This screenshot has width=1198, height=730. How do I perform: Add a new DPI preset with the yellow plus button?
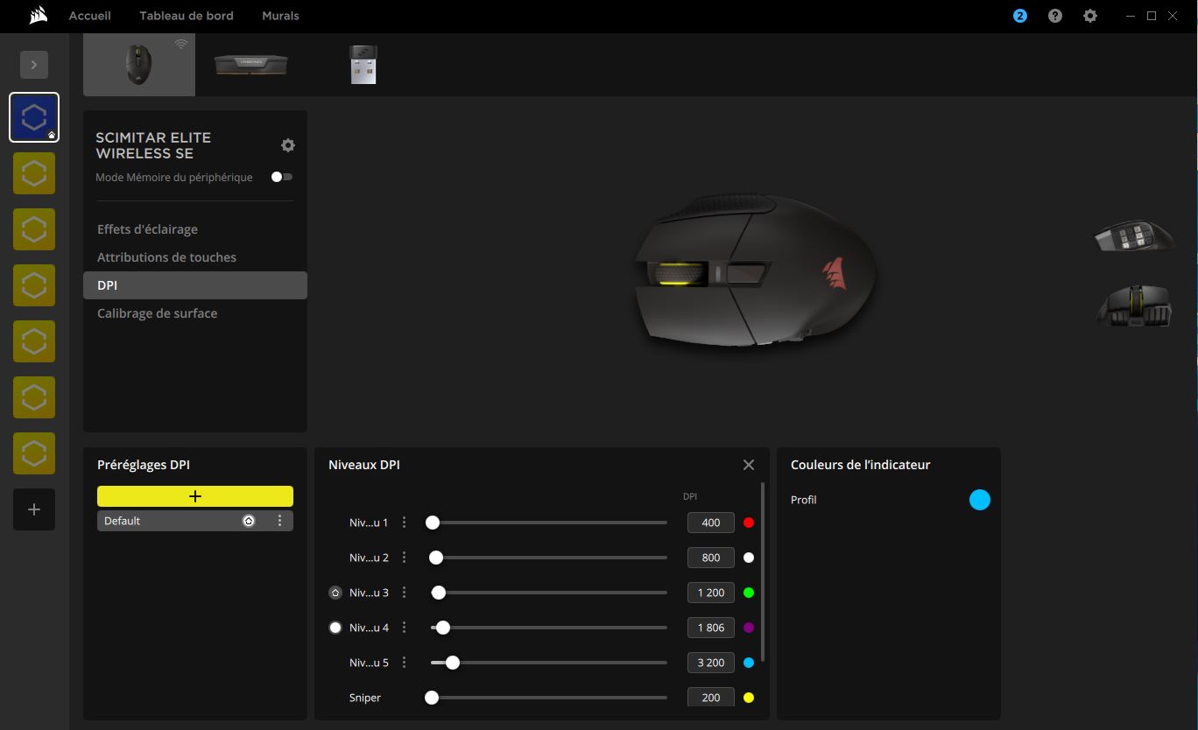(194, 495)
